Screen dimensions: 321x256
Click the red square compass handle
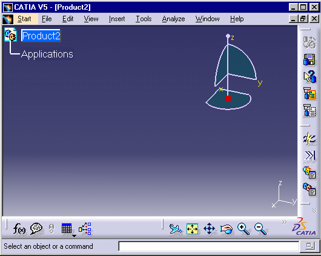[x=228, y=99]
